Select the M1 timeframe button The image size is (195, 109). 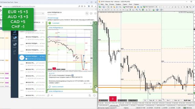(100, 10)
